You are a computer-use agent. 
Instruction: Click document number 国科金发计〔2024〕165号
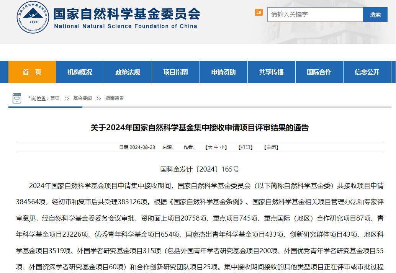tap(200, 169)
